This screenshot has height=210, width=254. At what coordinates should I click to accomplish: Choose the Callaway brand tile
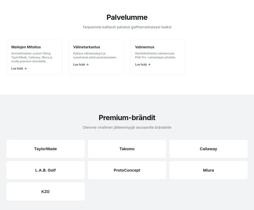[x=208, y=149]
